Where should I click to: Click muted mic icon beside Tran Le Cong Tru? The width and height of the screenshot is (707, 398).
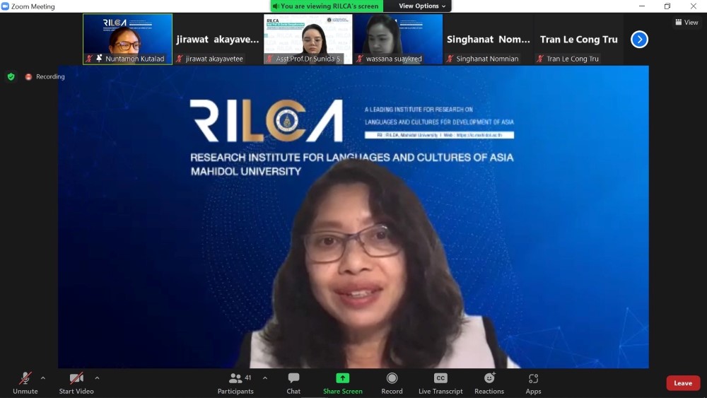click(x=540, y=59)
